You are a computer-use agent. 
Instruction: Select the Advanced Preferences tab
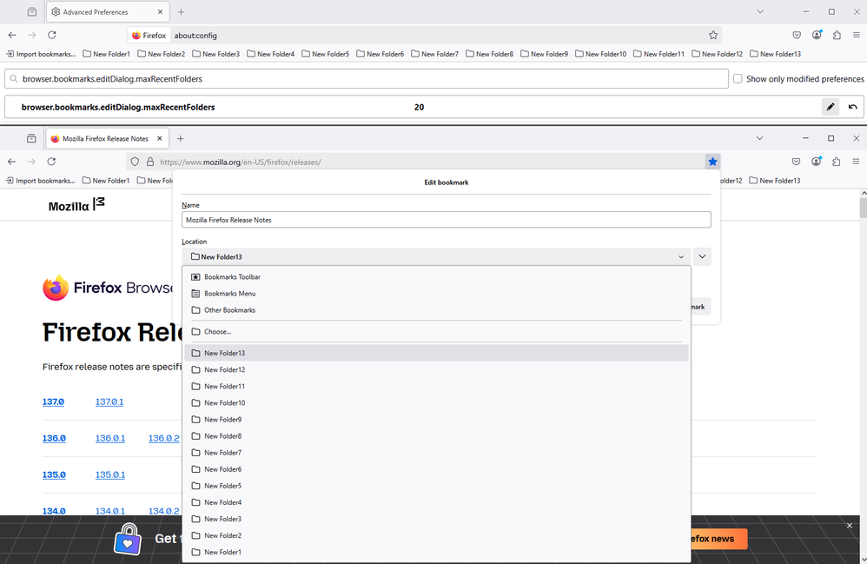[108, 11]
